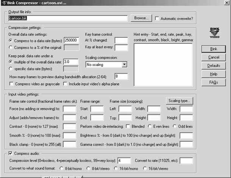Toggle Compress video as grayscale

[11, 84]
